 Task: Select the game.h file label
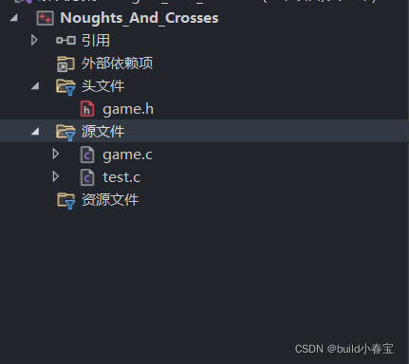tap(128, 110)
